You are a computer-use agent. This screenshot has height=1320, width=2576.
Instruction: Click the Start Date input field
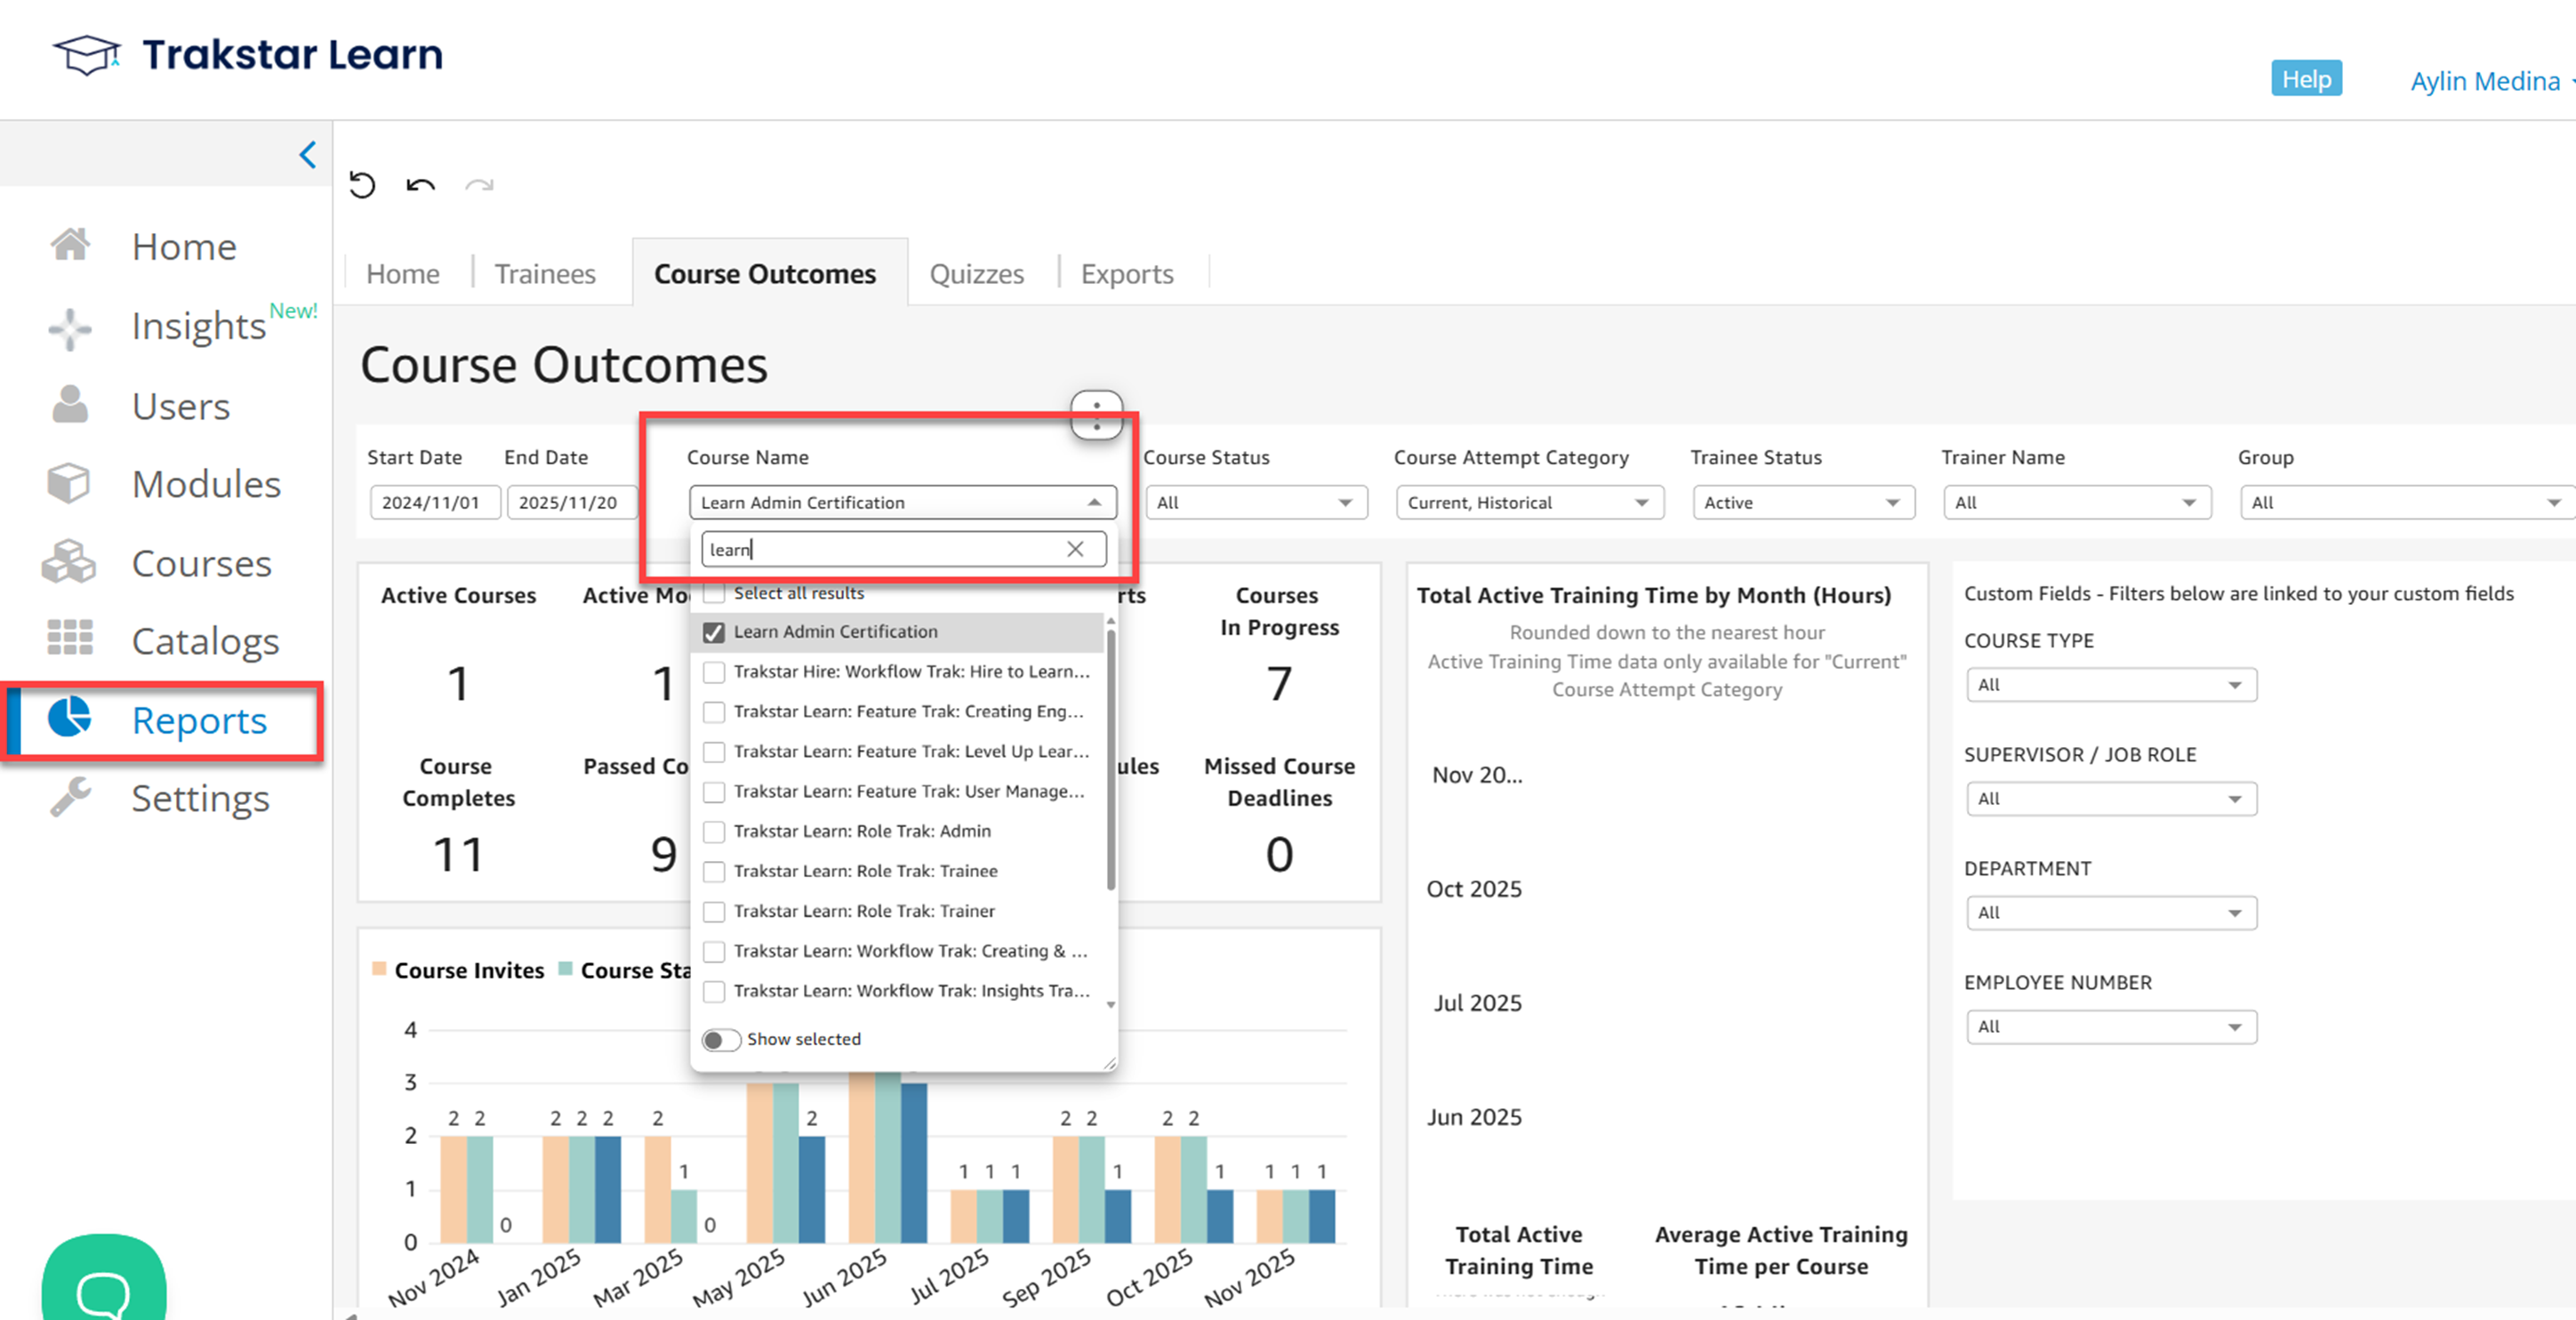pyautogui.click(x=434, y=503)
